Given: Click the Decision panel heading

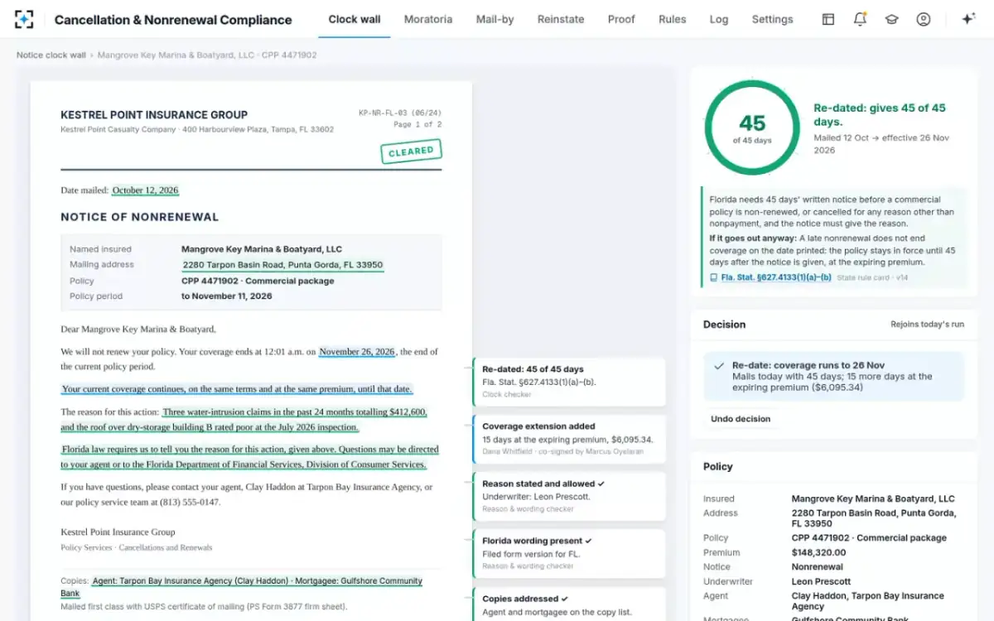Looking at the screenshot, I should pos(725,325).
